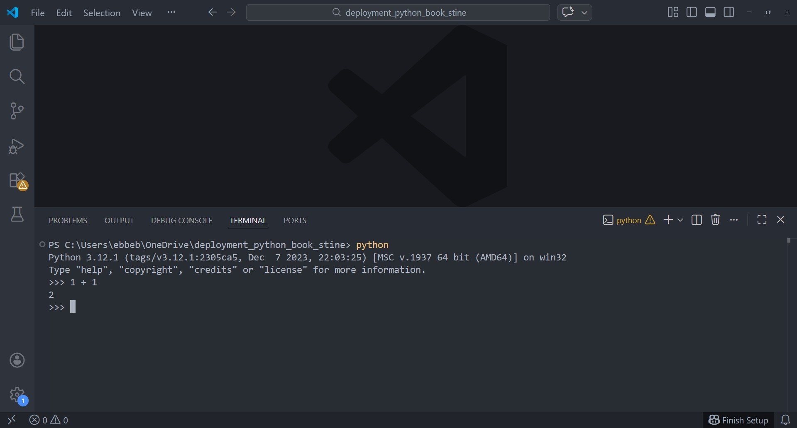The width and height of the screenshot is (797, 428).
Task: Click the deployment_python_book_stine search box
Action: [x=398, y=12]
